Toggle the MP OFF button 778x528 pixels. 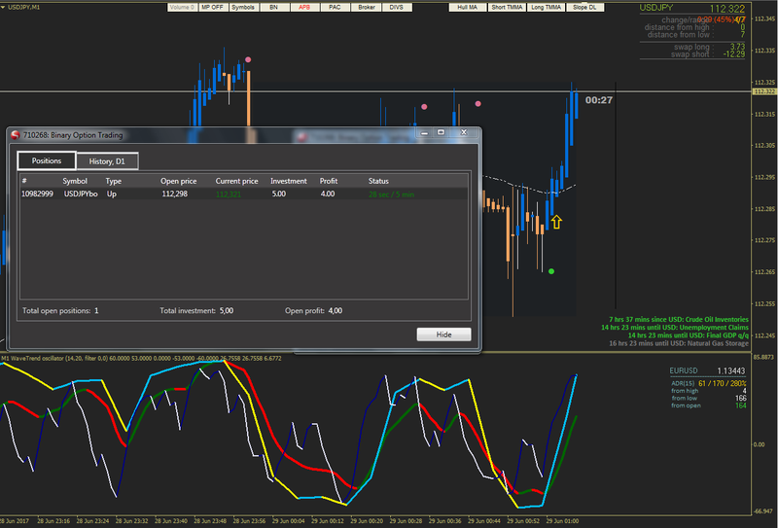click(x=212, y=7)
